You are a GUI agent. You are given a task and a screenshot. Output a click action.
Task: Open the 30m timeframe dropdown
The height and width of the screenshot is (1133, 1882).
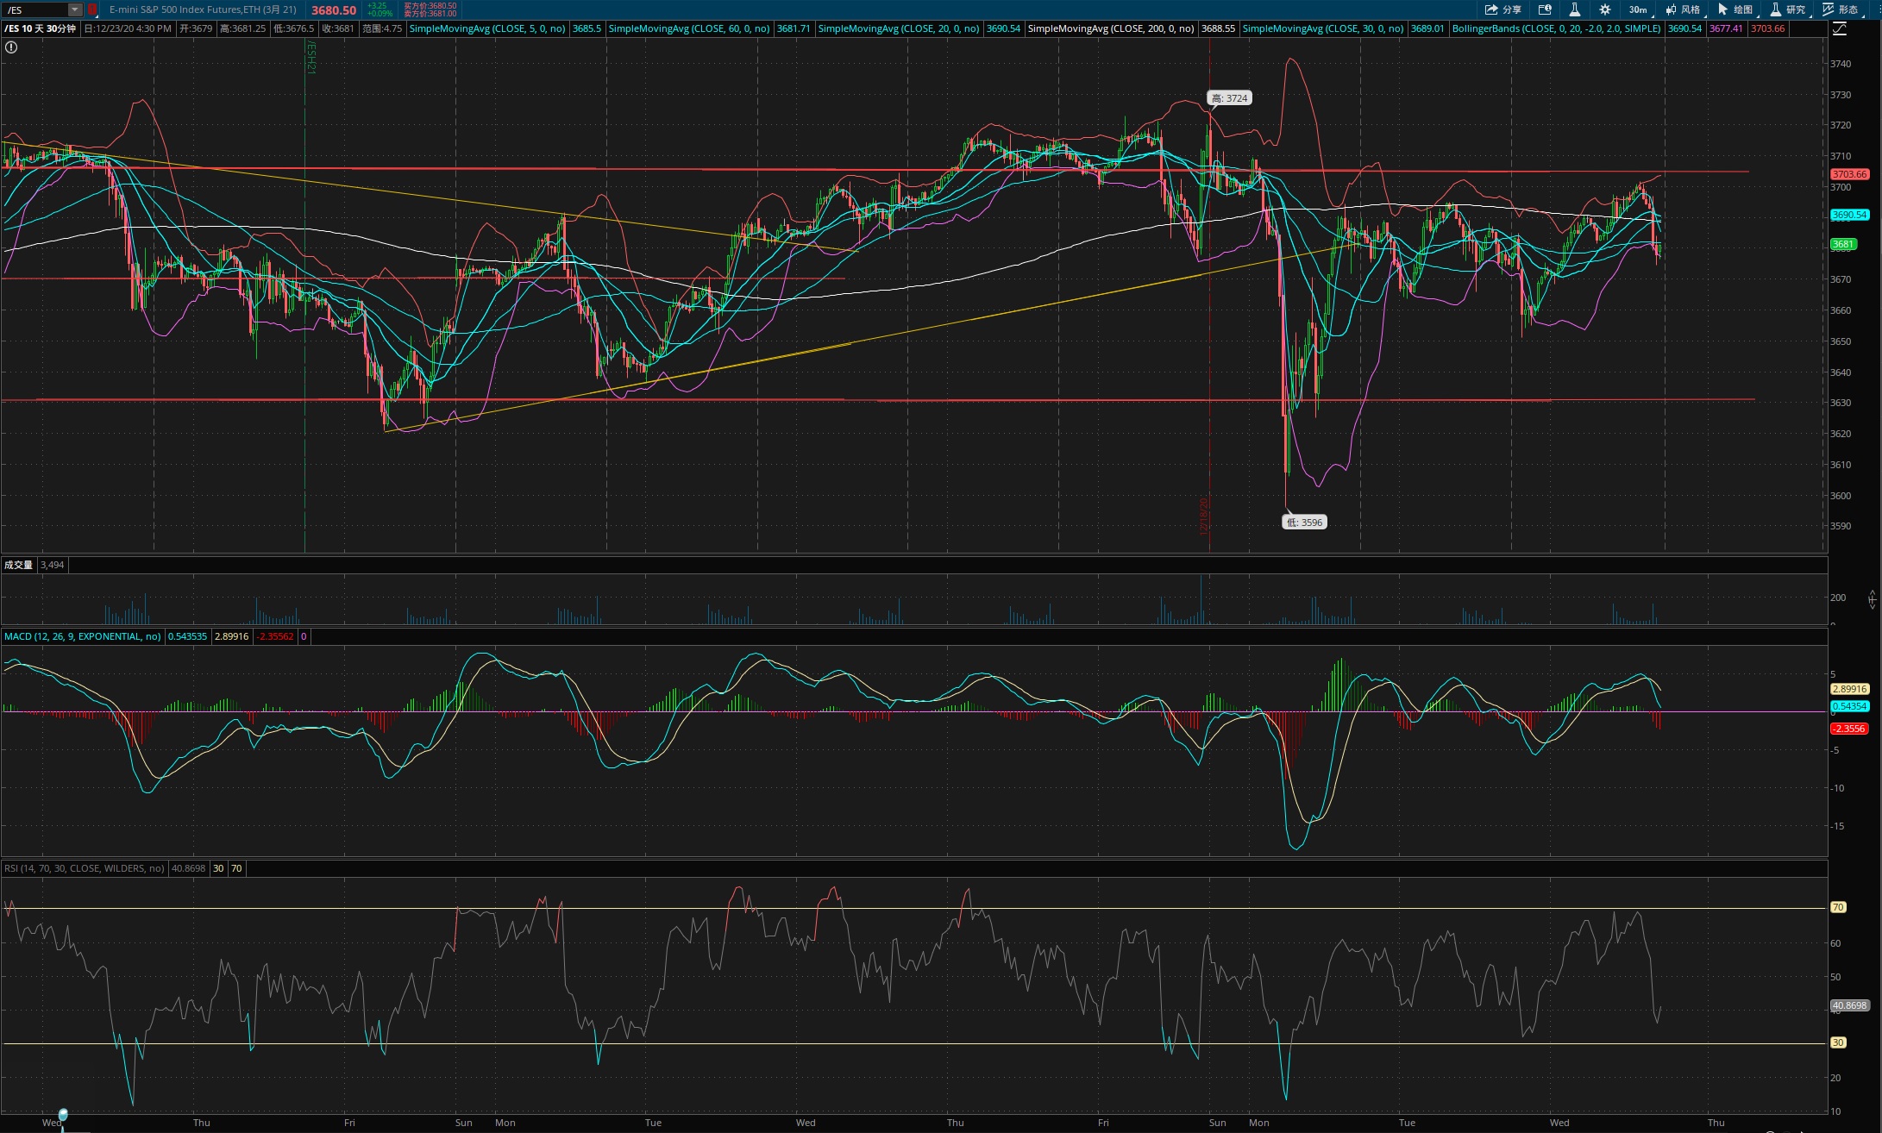[1639, 9]
